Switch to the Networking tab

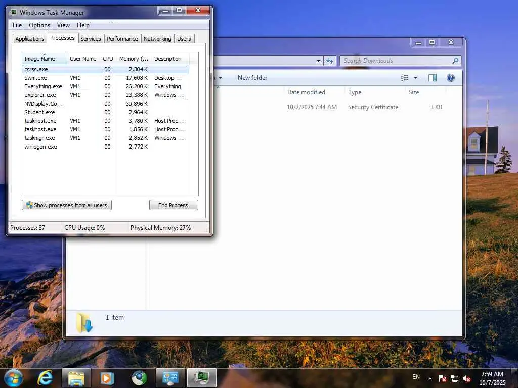pos(157,39)
